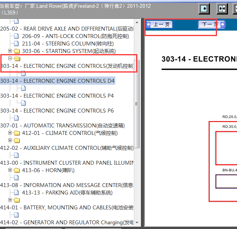Screen dimensions: 237x229
Task: Select 412-01 Climate Control tree item
Action: pos(70,133)
